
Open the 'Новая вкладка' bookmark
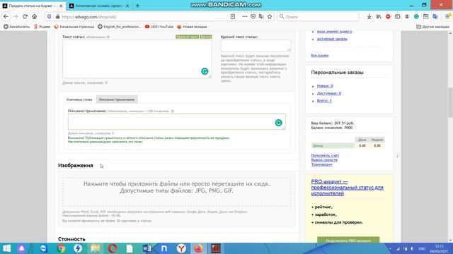tap(192, 27)
